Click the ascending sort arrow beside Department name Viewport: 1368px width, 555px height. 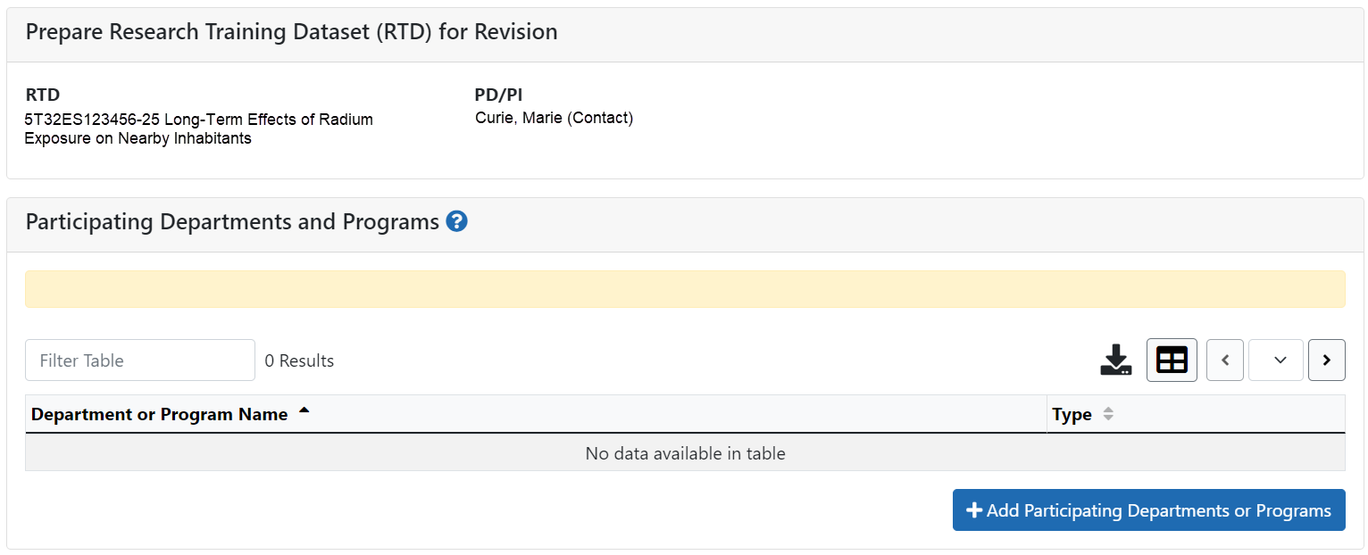coord(304,411)
